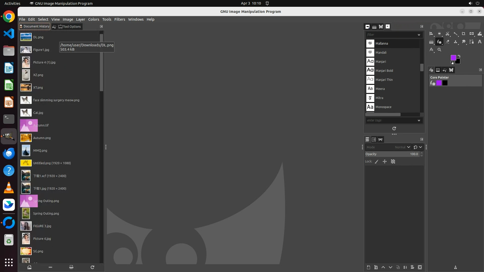Image resolution: width=484 pixels, height=272 pixels.
Task: Pick the Zoom magnifier tool
Action: (x=439, y=50)
